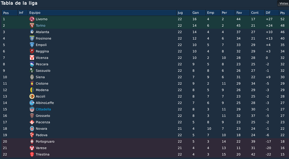Click the Frosinone shield icon

coord(32,38)
